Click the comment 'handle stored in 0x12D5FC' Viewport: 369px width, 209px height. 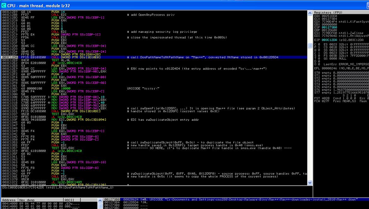173,111
